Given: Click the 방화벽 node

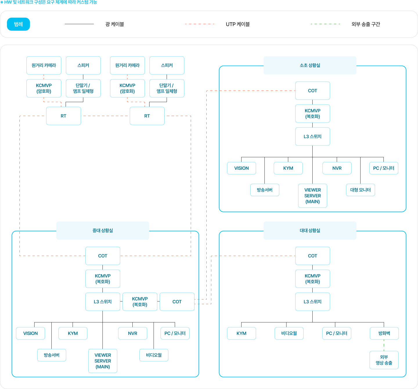Looking at the screenshot, I should pyautogui.click(x=384, y=333).
